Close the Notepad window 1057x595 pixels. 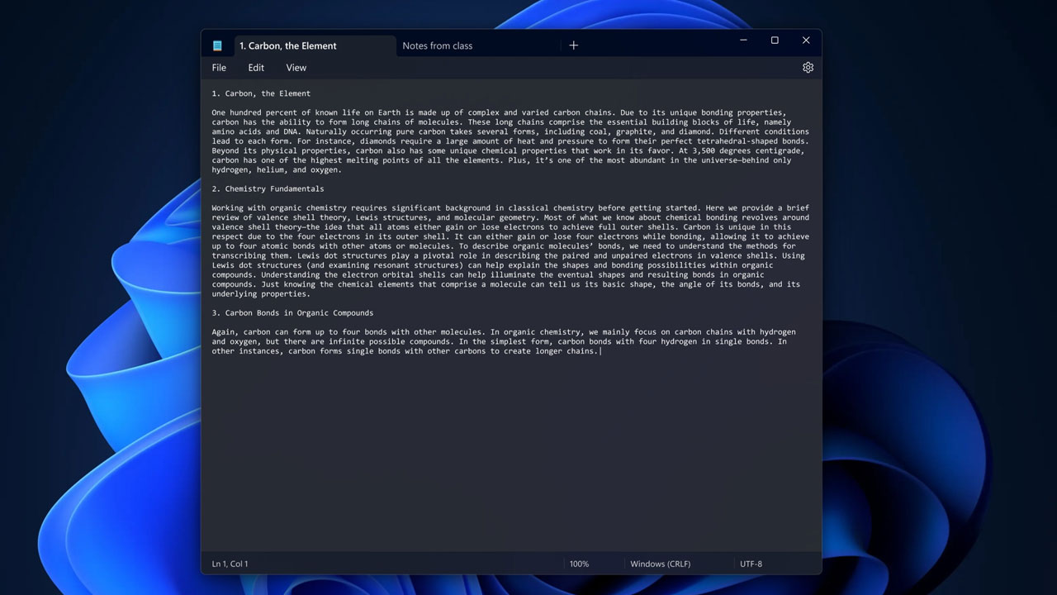click(x=806, y=40)
